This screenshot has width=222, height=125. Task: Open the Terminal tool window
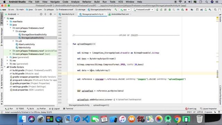click(68, 109)
